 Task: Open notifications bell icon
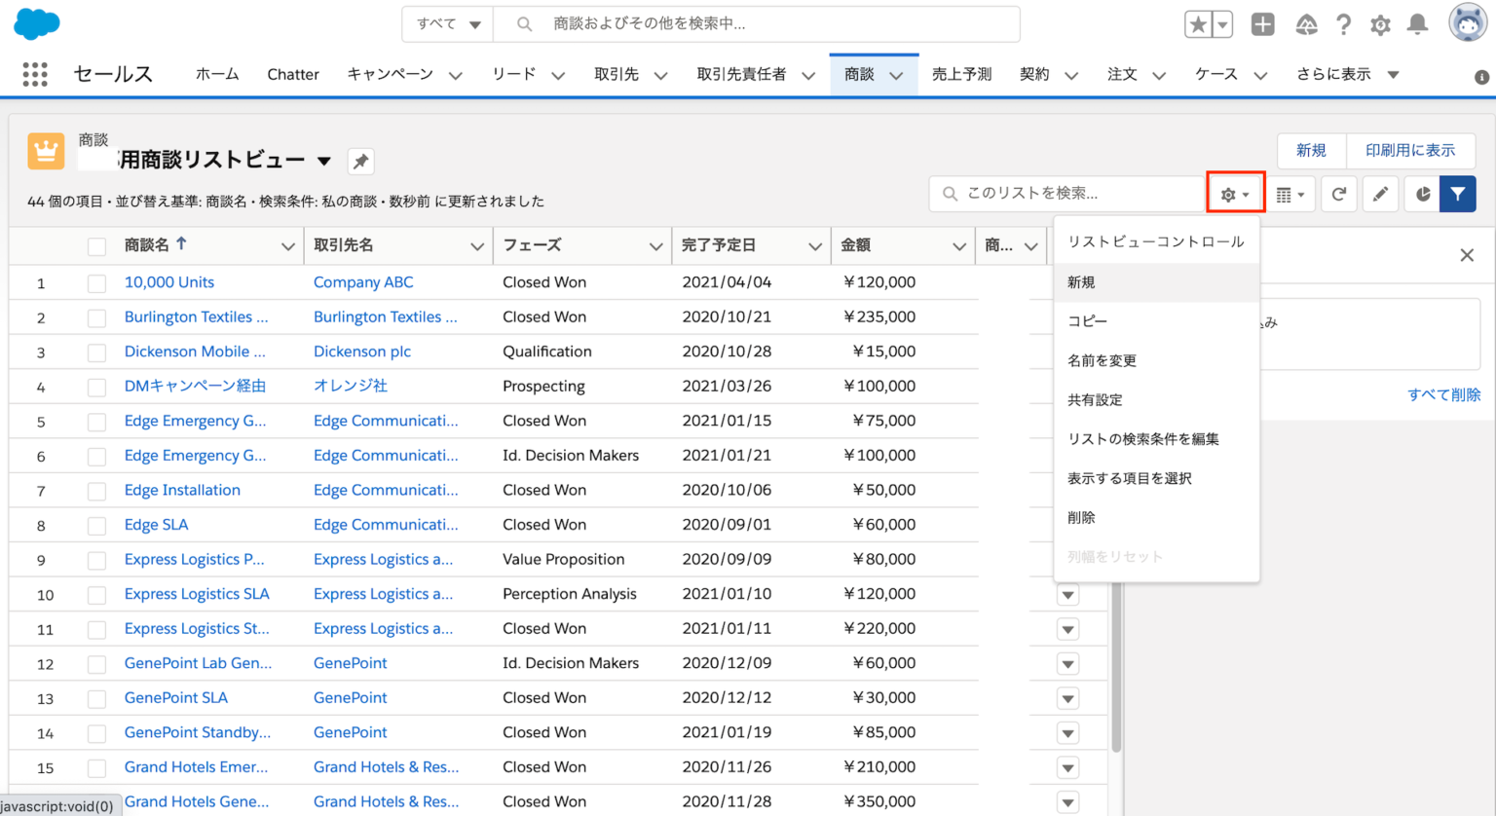pyautogui.click(x=1418, y=24)
